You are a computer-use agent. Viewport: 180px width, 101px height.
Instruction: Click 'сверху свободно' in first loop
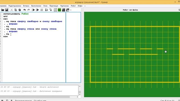tap(28, 21)
